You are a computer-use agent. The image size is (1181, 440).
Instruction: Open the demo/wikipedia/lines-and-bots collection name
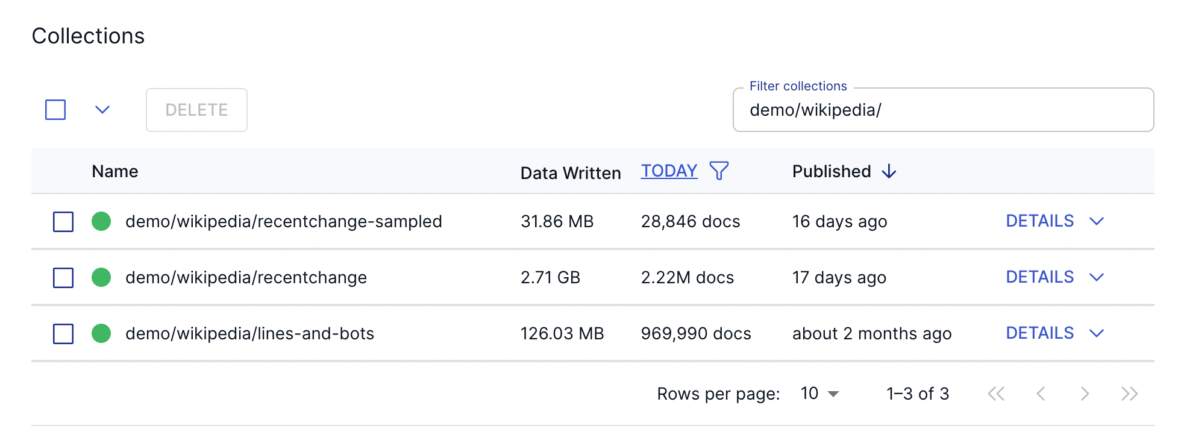[249, 333]
